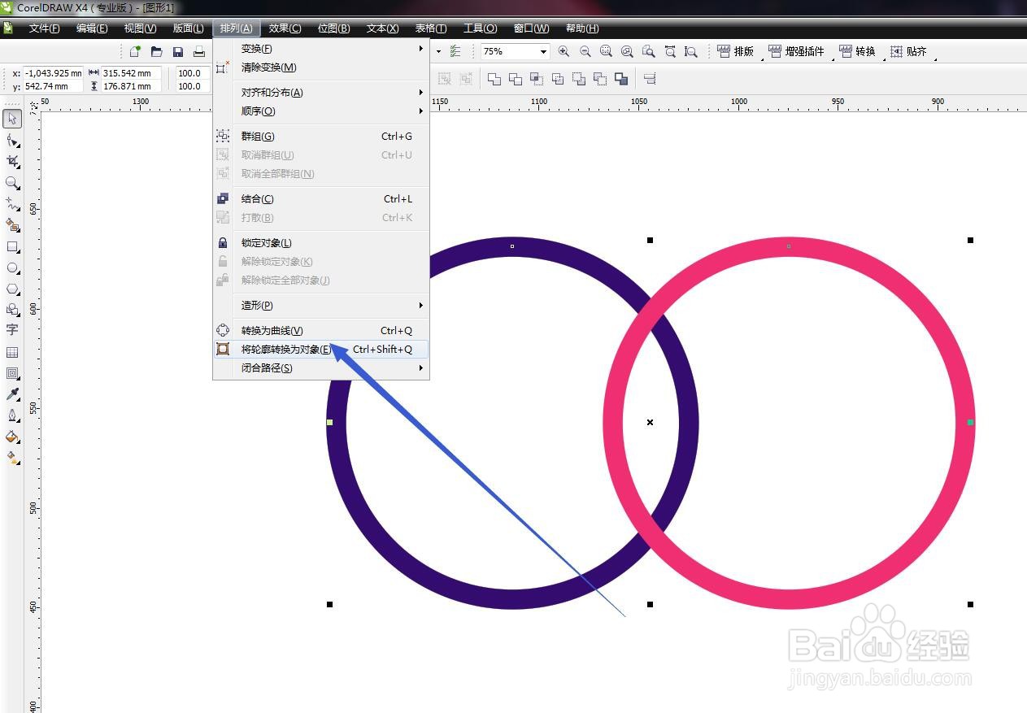Open the 75% zoom level dropdown
This screenshot has width=1027, height=713.
(x=543, y=51)
